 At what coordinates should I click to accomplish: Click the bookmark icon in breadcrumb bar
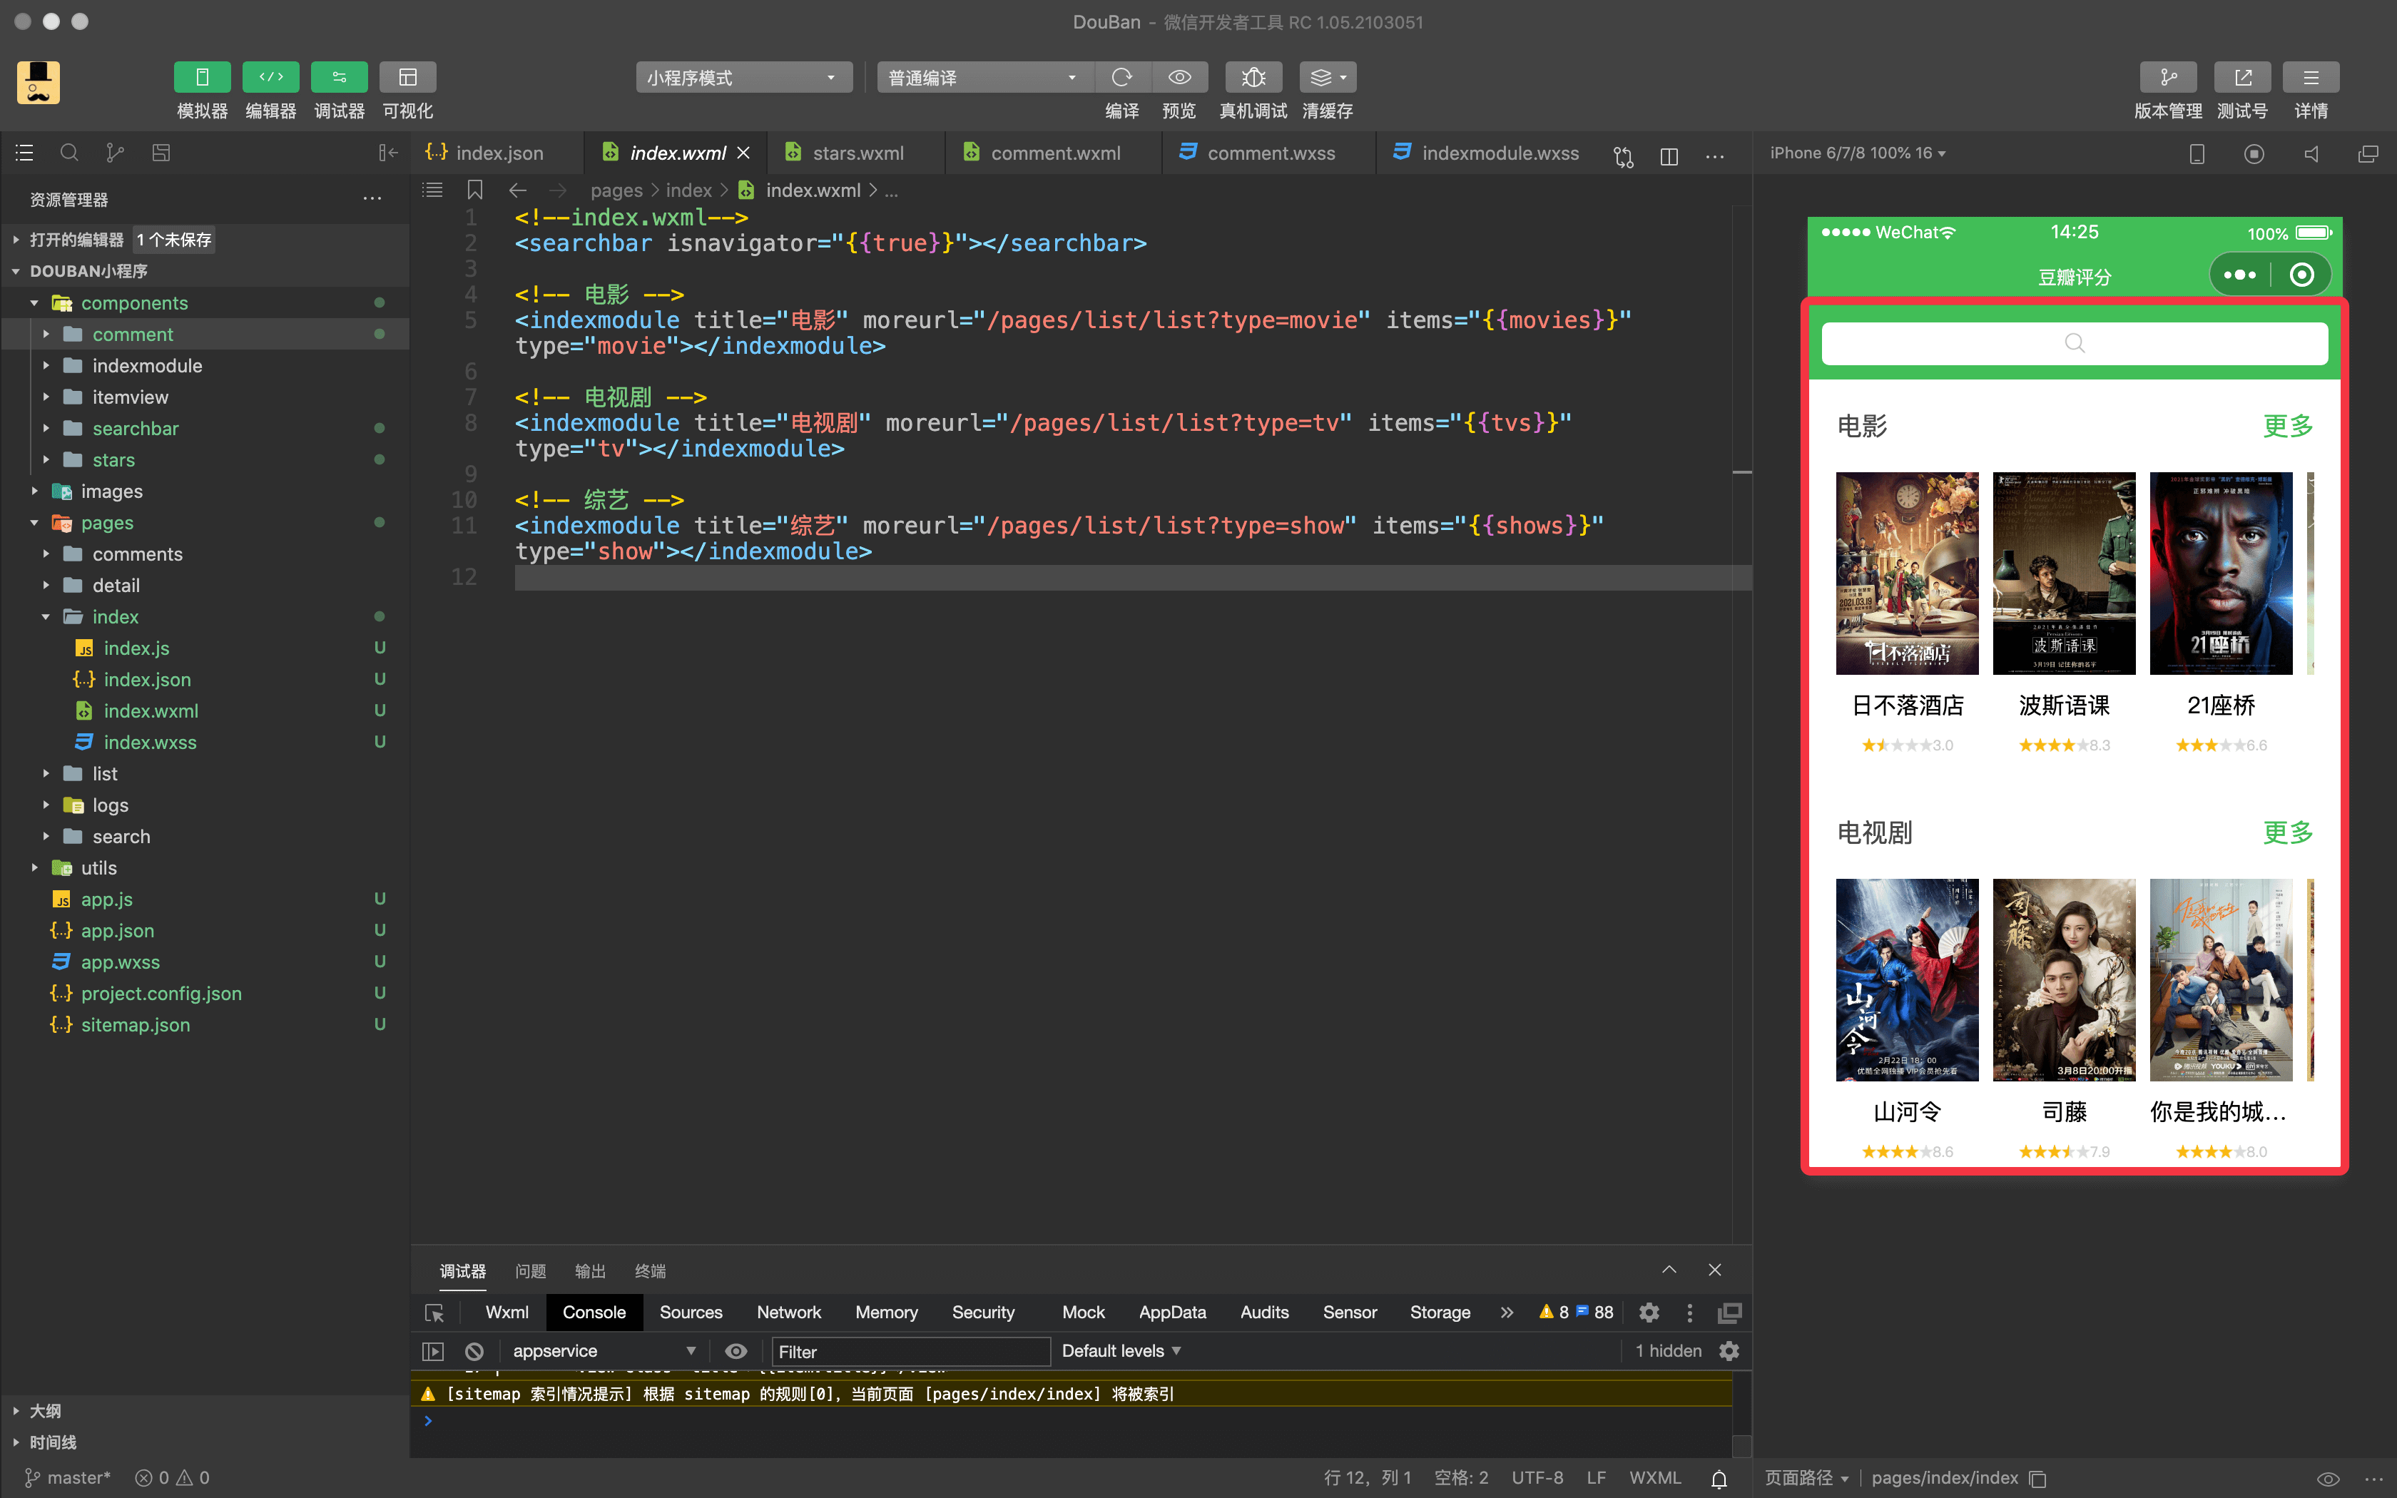475,190
